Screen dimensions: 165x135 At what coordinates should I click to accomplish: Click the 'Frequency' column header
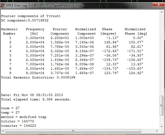pos(35,29)
